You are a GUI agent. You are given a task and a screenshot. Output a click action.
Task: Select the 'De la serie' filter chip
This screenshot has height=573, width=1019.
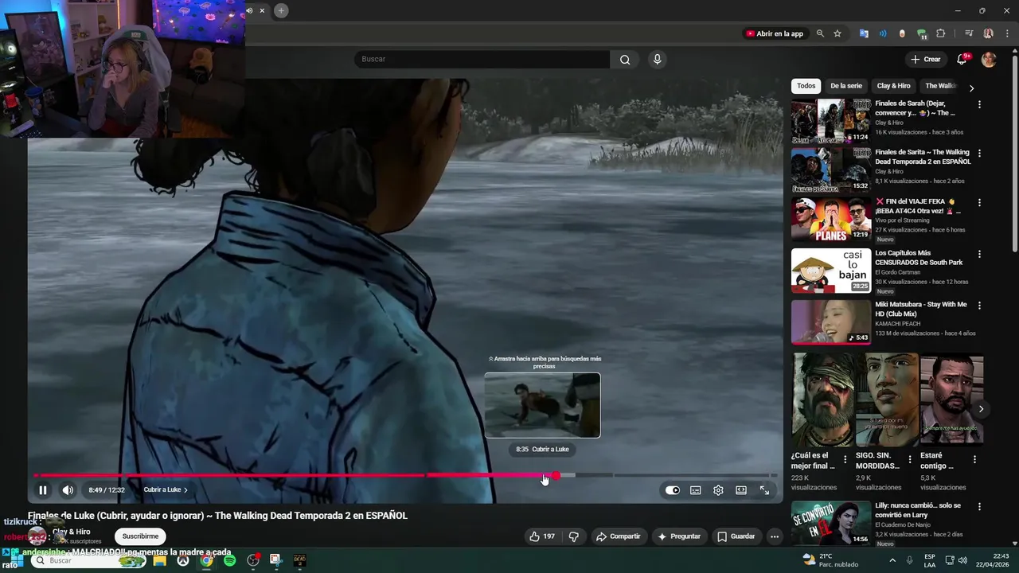(x=845, y=86)
